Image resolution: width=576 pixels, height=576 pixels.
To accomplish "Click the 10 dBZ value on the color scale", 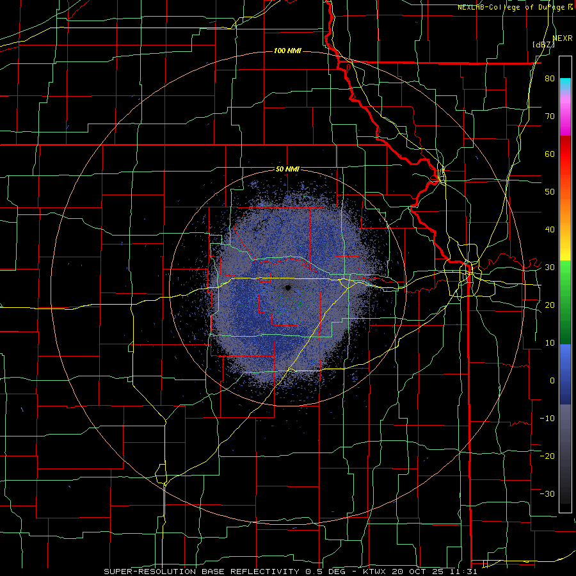I will tap(550, 343).
